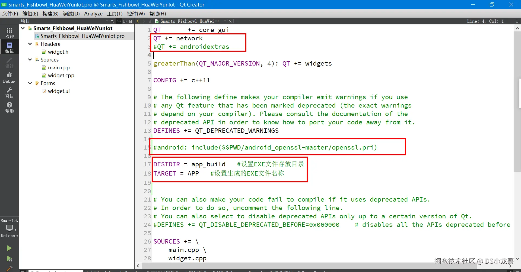Select the Headers folder label

point(50,44)
